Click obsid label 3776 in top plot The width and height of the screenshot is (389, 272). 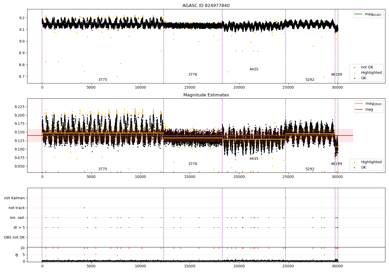tap(193, 75)
